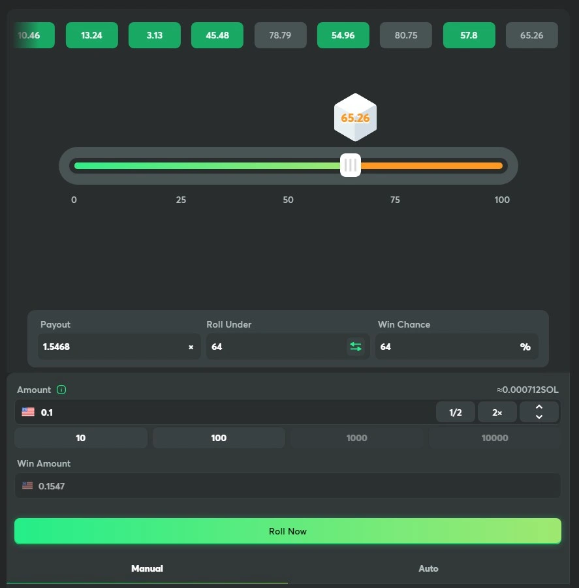Click the slider handle on the roll bar

tap(351, 165)
